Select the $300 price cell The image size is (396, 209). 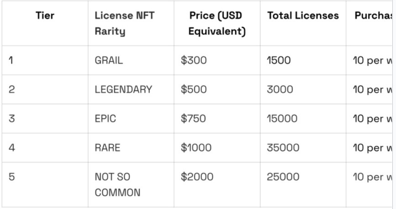[194, 60]
